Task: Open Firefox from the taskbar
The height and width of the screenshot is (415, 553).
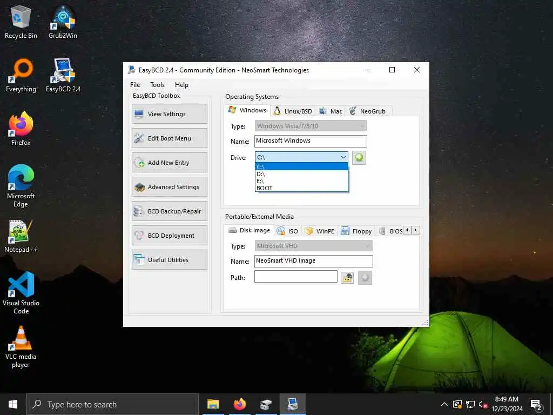Action: 239,404
